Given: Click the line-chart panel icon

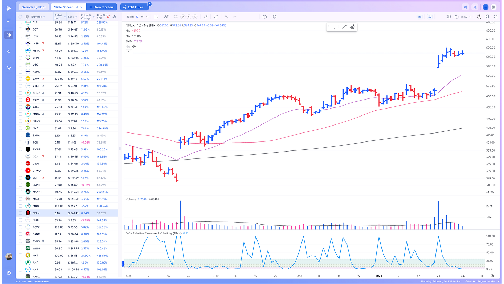Looking at the screenshot, I should coord(420,16).
